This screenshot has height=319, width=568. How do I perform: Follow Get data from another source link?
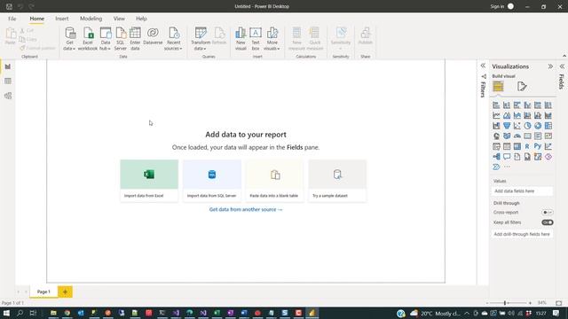(x=246, y=209)
